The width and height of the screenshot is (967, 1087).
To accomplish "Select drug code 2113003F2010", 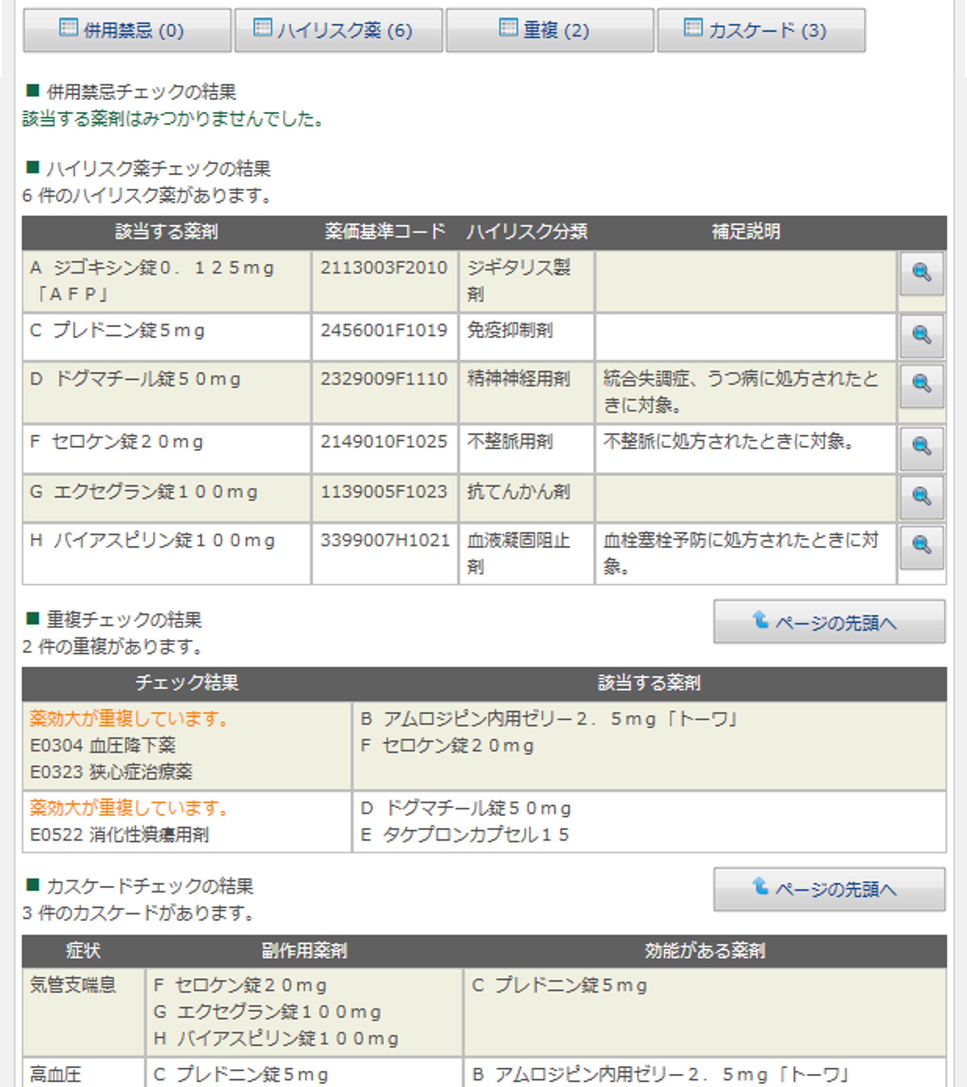I will click(x=384, y=267).
